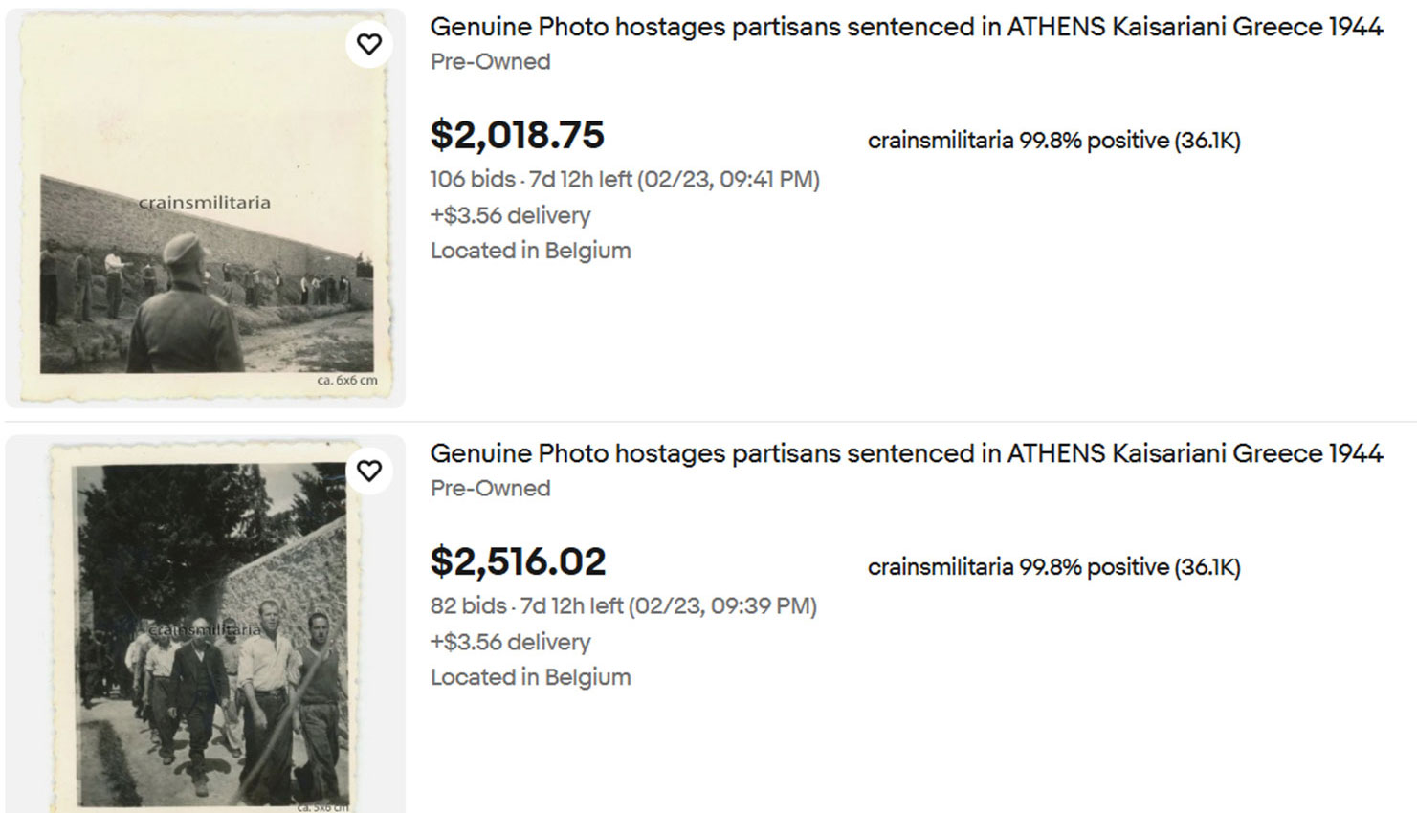
Task: Click the Pre-Owned label above the $2,516.02 price
Action: coord(490,489)
